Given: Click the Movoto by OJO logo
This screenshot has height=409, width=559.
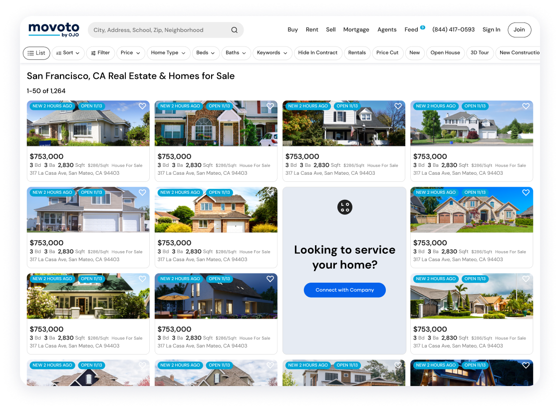Looking at the screenshot, I should click(54, 29).
